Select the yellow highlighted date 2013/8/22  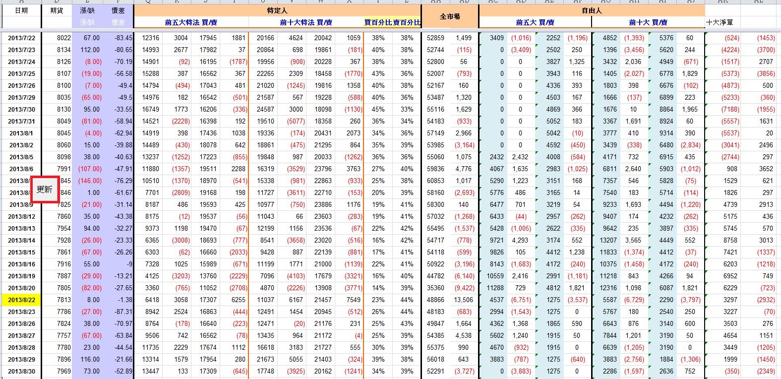pos(21,300)
